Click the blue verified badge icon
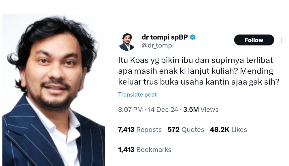The width and height of the screenshot is (289, 166). tap(192, 37)
